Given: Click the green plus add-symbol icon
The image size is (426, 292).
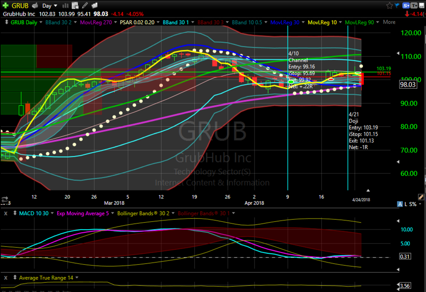Looking at the screenshot, I should coord(5,5).
